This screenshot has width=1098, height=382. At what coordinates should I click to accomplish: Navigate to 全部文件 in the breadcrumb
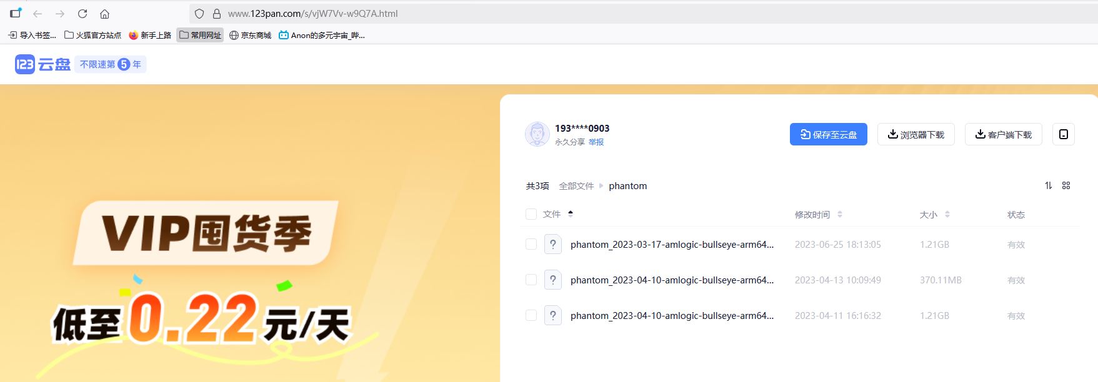click(x=576, y=186)
